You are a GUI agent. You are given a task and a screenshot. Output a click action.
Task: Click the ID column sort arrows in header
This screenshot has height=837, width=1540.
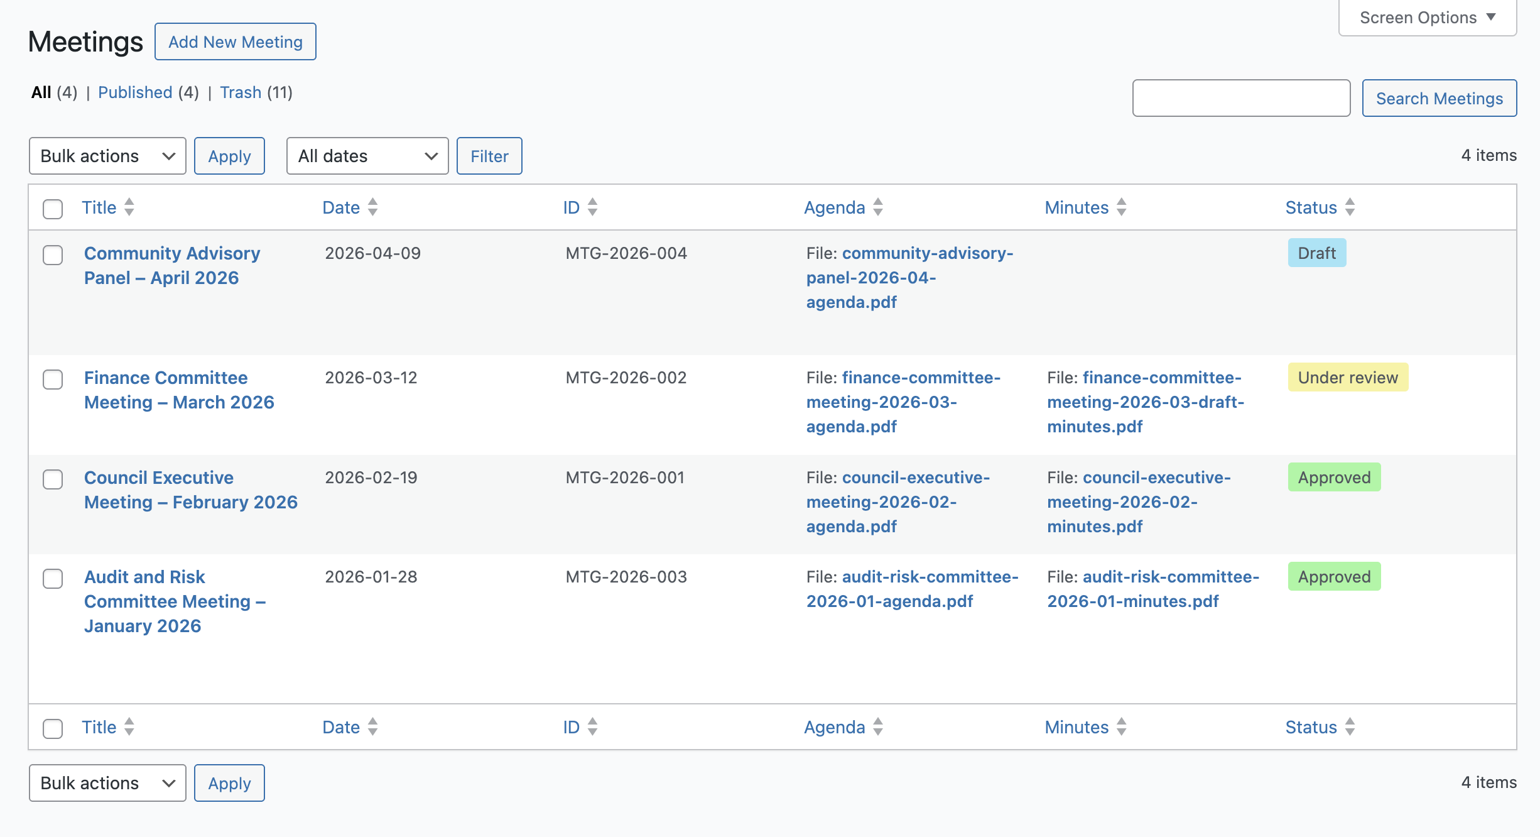pos(592,207)
